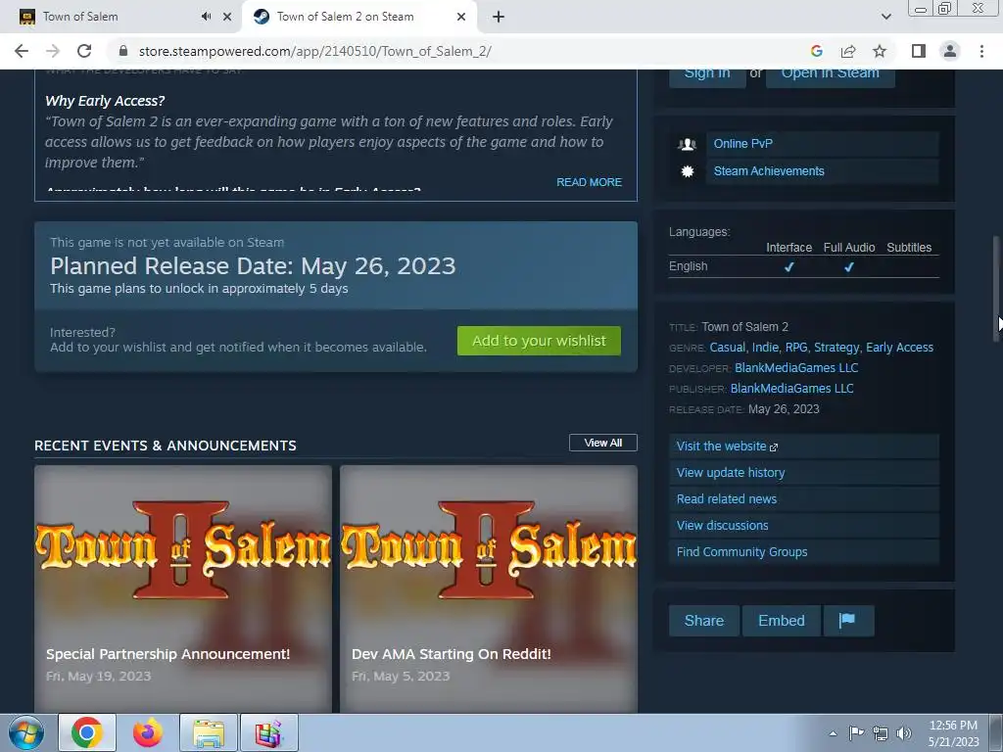This screenshot has width=1003, height=752.
Task: Browse the Strategy genre link
Action: (836, 348)
